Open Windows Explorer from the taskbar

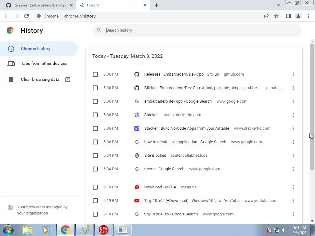[x=27, y=230]
